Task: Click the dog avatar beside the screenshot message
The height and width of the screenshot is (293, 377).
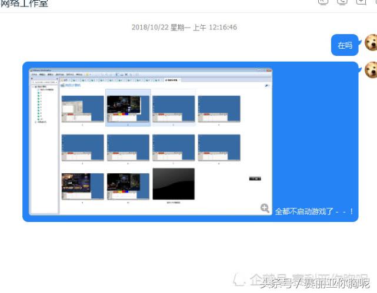Action: click(371, 70)
